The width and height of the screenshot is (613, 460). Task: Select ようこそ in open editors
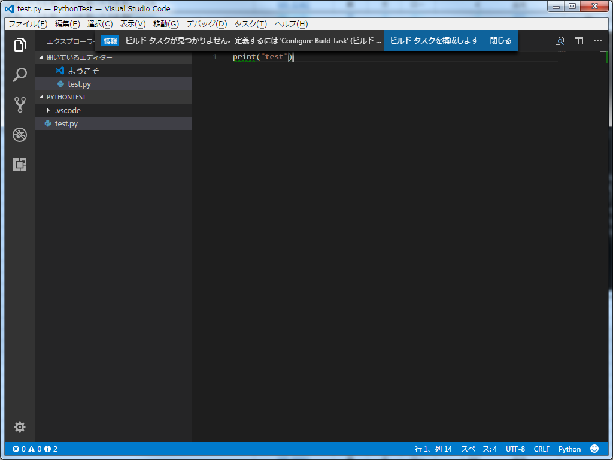click(x=113, y=71)
